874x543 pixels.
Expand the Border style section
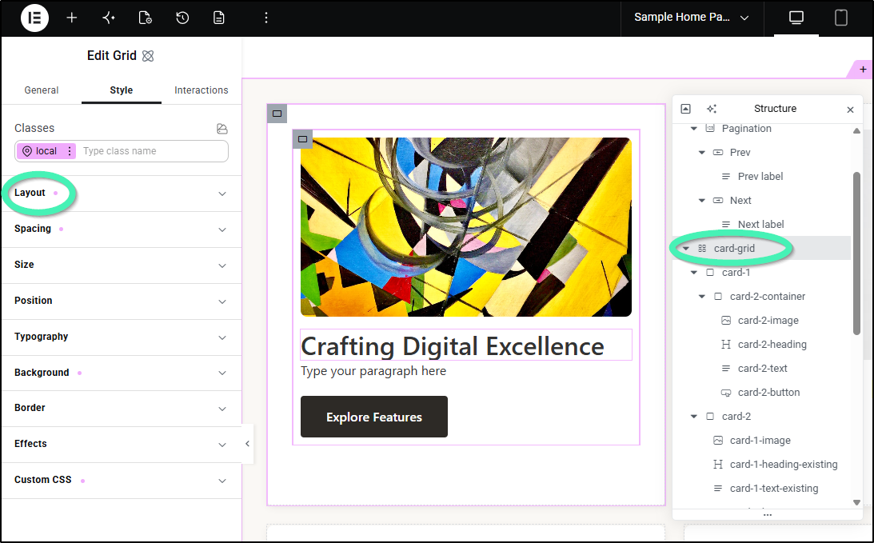(121, 408)
